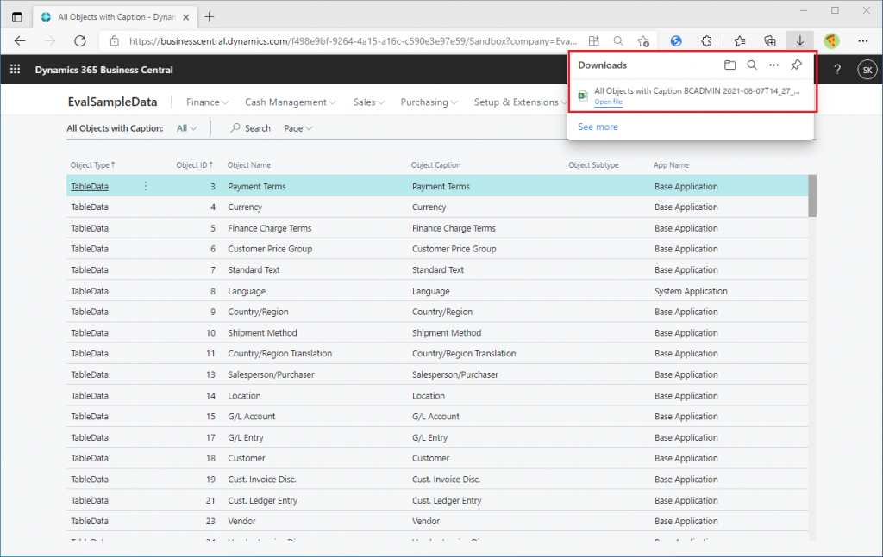Open the Collections icon
Image resolution: width=883 pixels, height=557 pixels.
click(769, 41)
